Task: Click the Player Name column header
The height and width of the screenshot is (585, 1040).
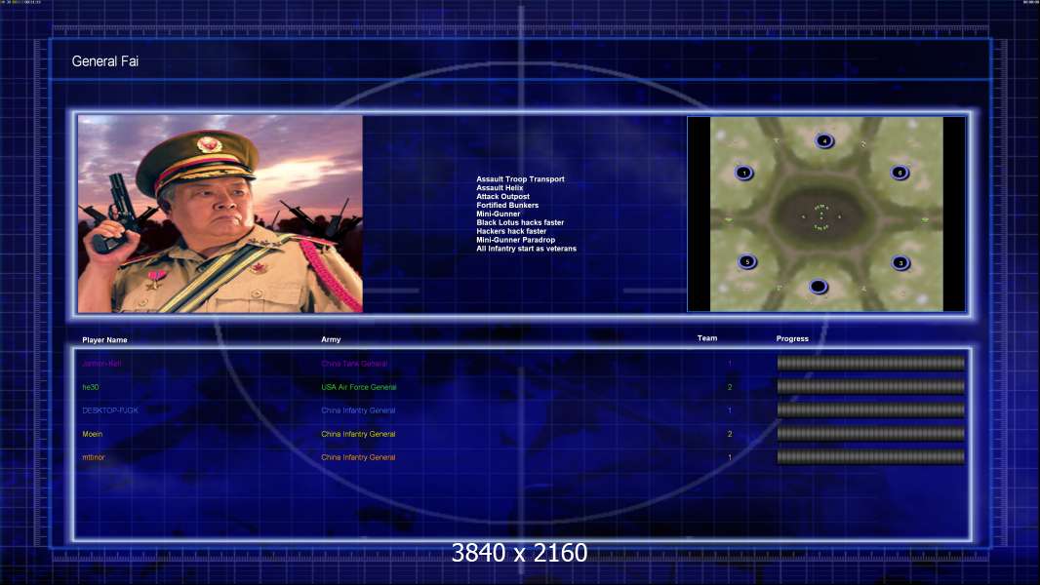Action: pyautogui.click(x=104, y=340)
